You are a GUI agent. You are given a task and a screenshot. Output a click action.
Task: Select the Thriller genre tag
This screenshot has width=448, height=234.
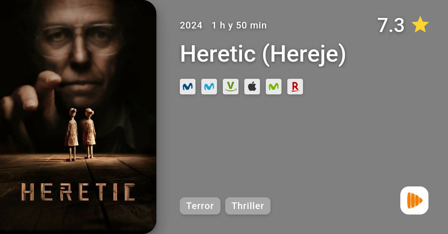(248, 206)
